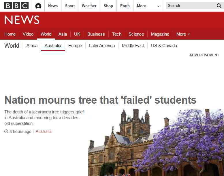Open the Magazine tab
Image resolution: width=224 pixels, height=176 pixels.
coord(160,34)
